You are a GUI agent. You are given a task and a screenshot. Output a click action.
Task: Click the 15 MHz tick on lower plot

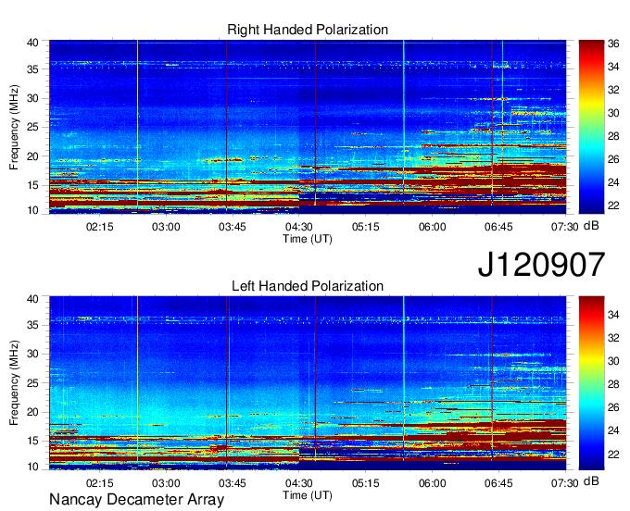[32, 442]
